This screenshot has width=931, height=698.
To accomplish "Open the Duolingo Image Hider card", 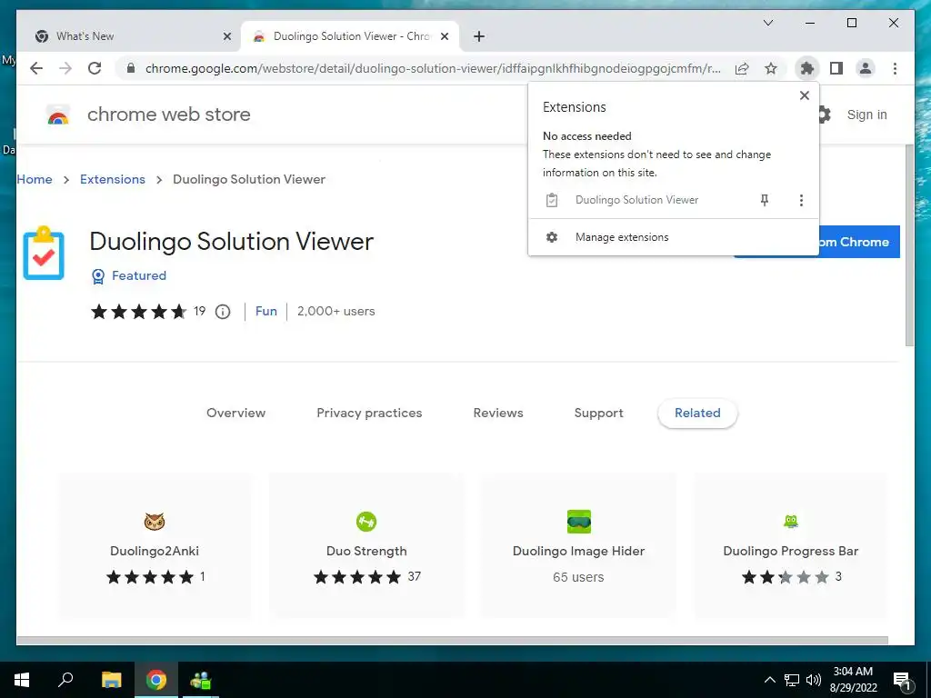I will coord(578,546).
